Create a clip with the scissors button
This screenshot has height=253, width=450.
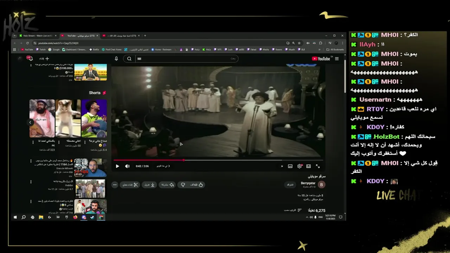pyautogui.click(x=130, y=184)
